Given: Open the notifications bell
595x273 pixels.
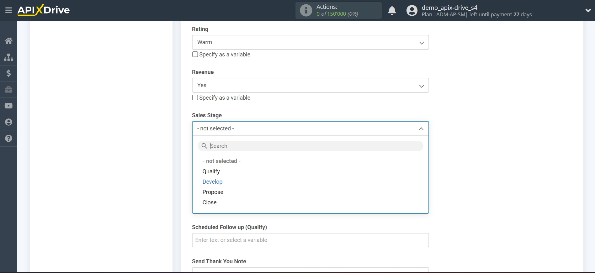Looking at the screenshot, I should click(392, 11).
